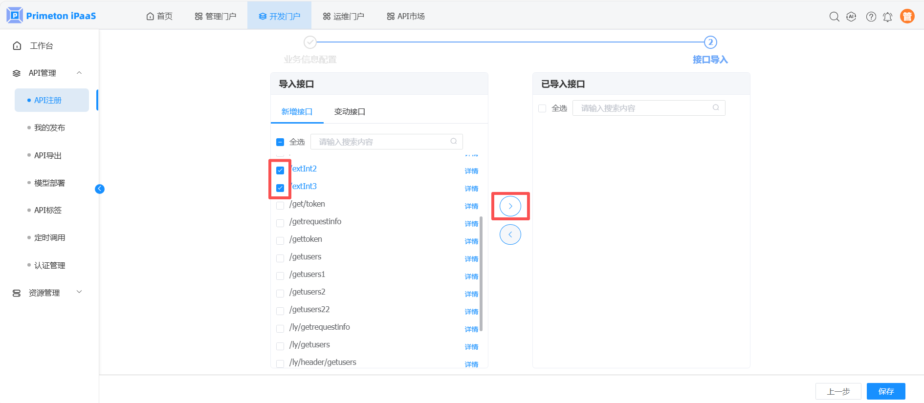924x403 pixels.
Task: Click the search magnifier icon in header
Action: tap(834, 17)
